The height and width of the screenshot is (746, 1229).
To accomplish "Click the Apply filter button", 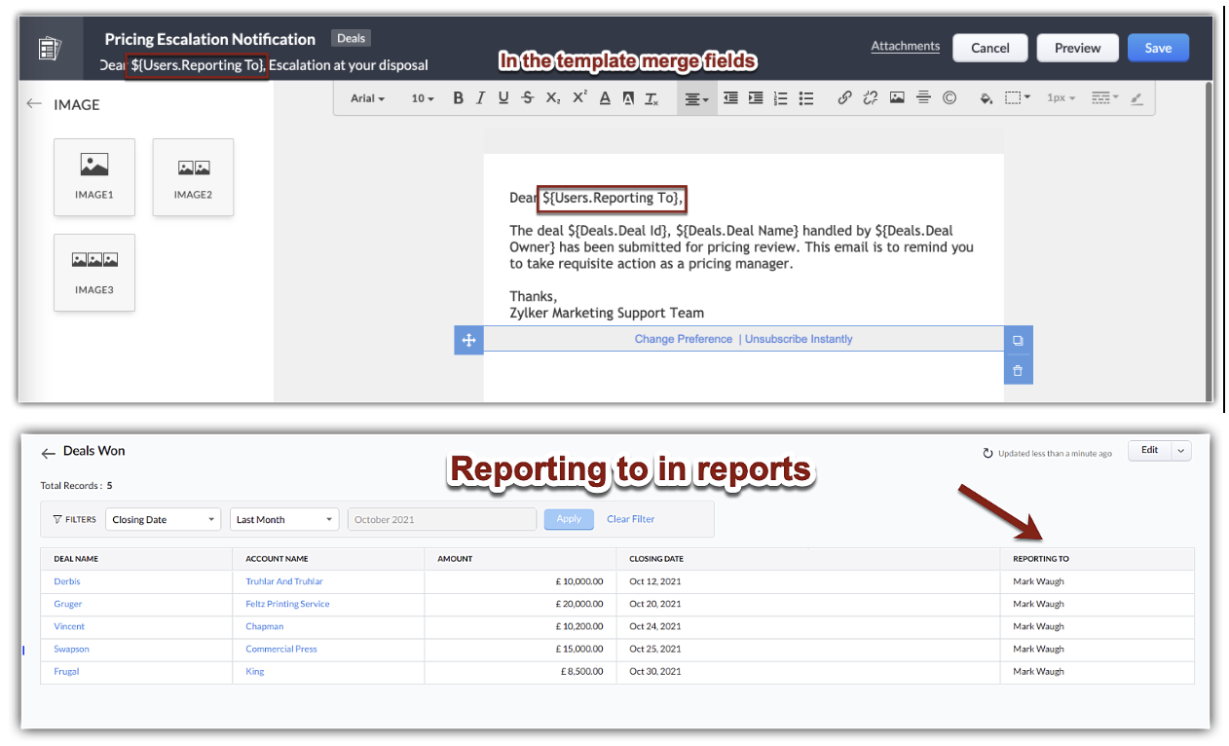I will coord(569,519).
